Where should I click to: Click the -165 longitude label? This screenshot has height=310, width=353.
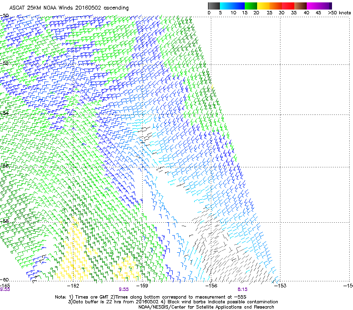pyautogui.click(x=5, y=286)
